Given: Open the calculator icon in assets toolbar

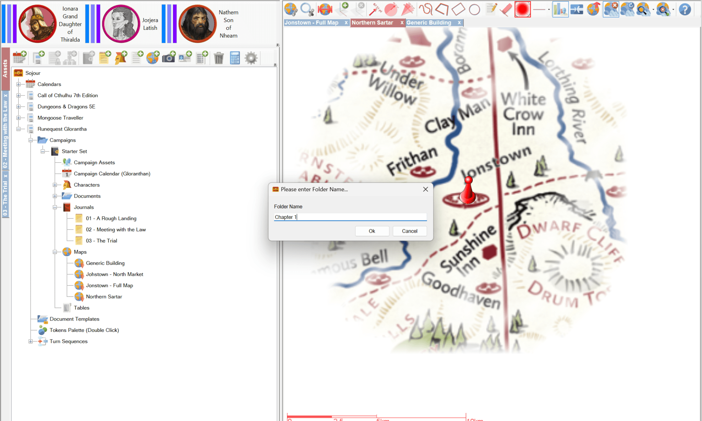Looking at the screenshot, I should [235, 58].
